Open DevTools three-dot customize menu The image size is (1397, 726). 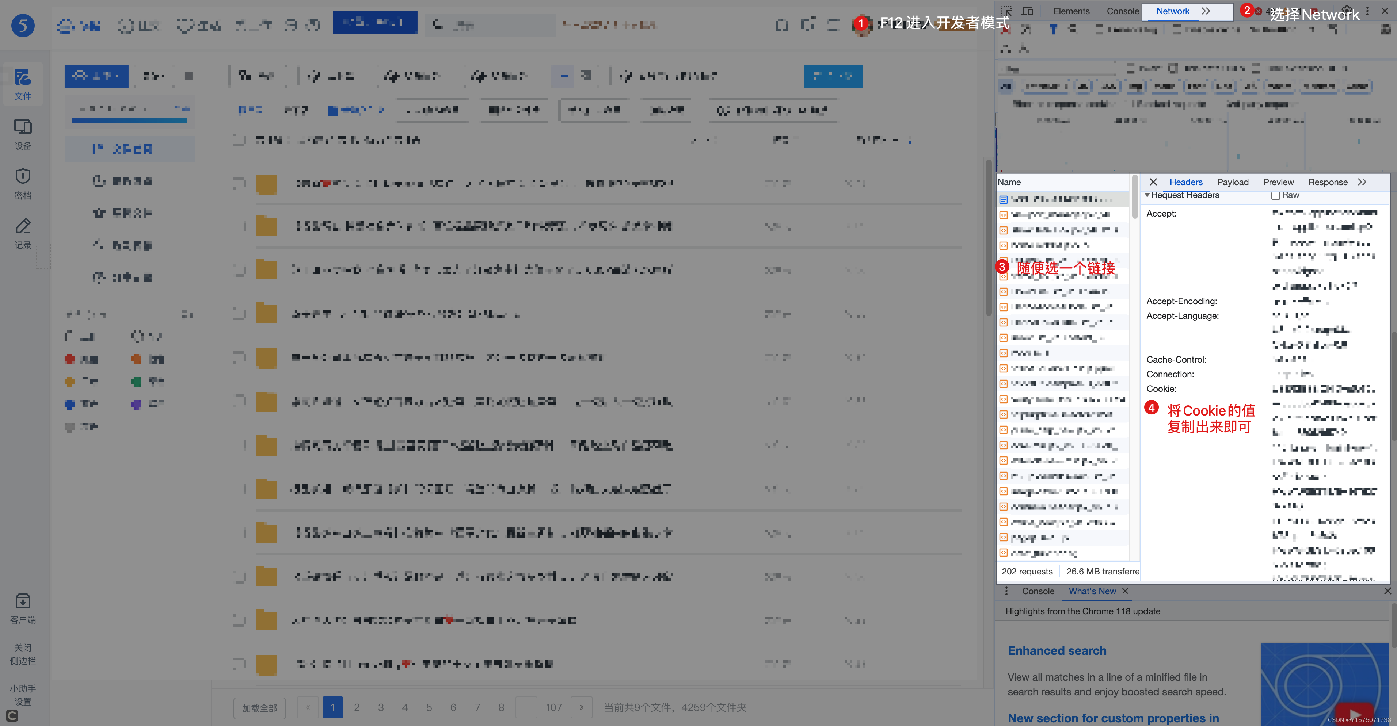click(x=1367, y=11)
